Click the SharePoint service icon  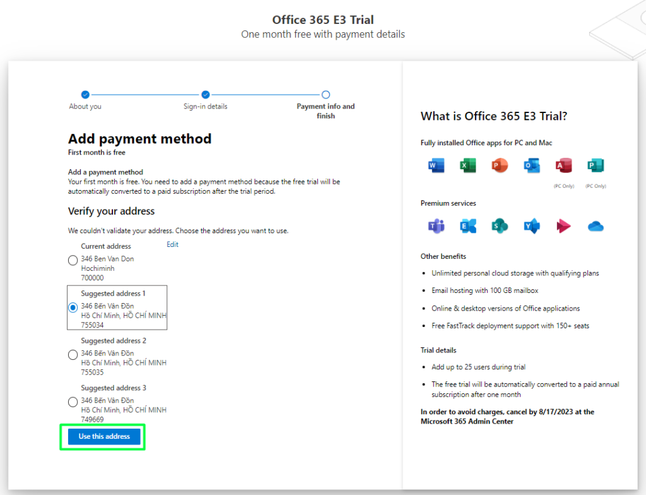500,226
